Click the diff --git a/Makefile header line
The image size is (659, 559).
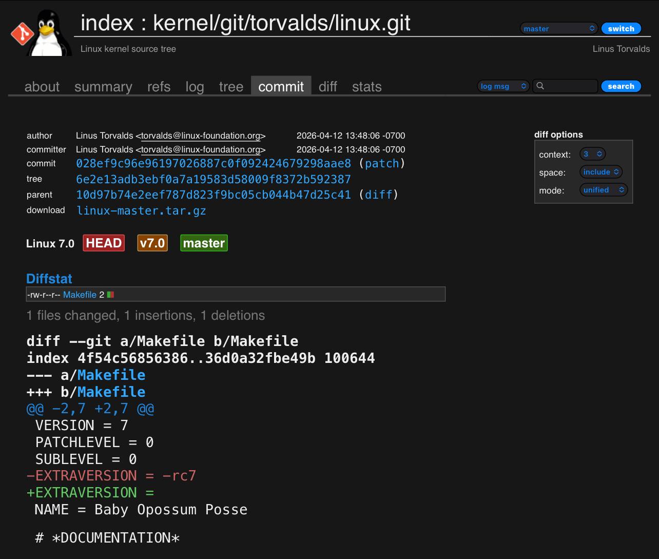click(x=162, y=341)
